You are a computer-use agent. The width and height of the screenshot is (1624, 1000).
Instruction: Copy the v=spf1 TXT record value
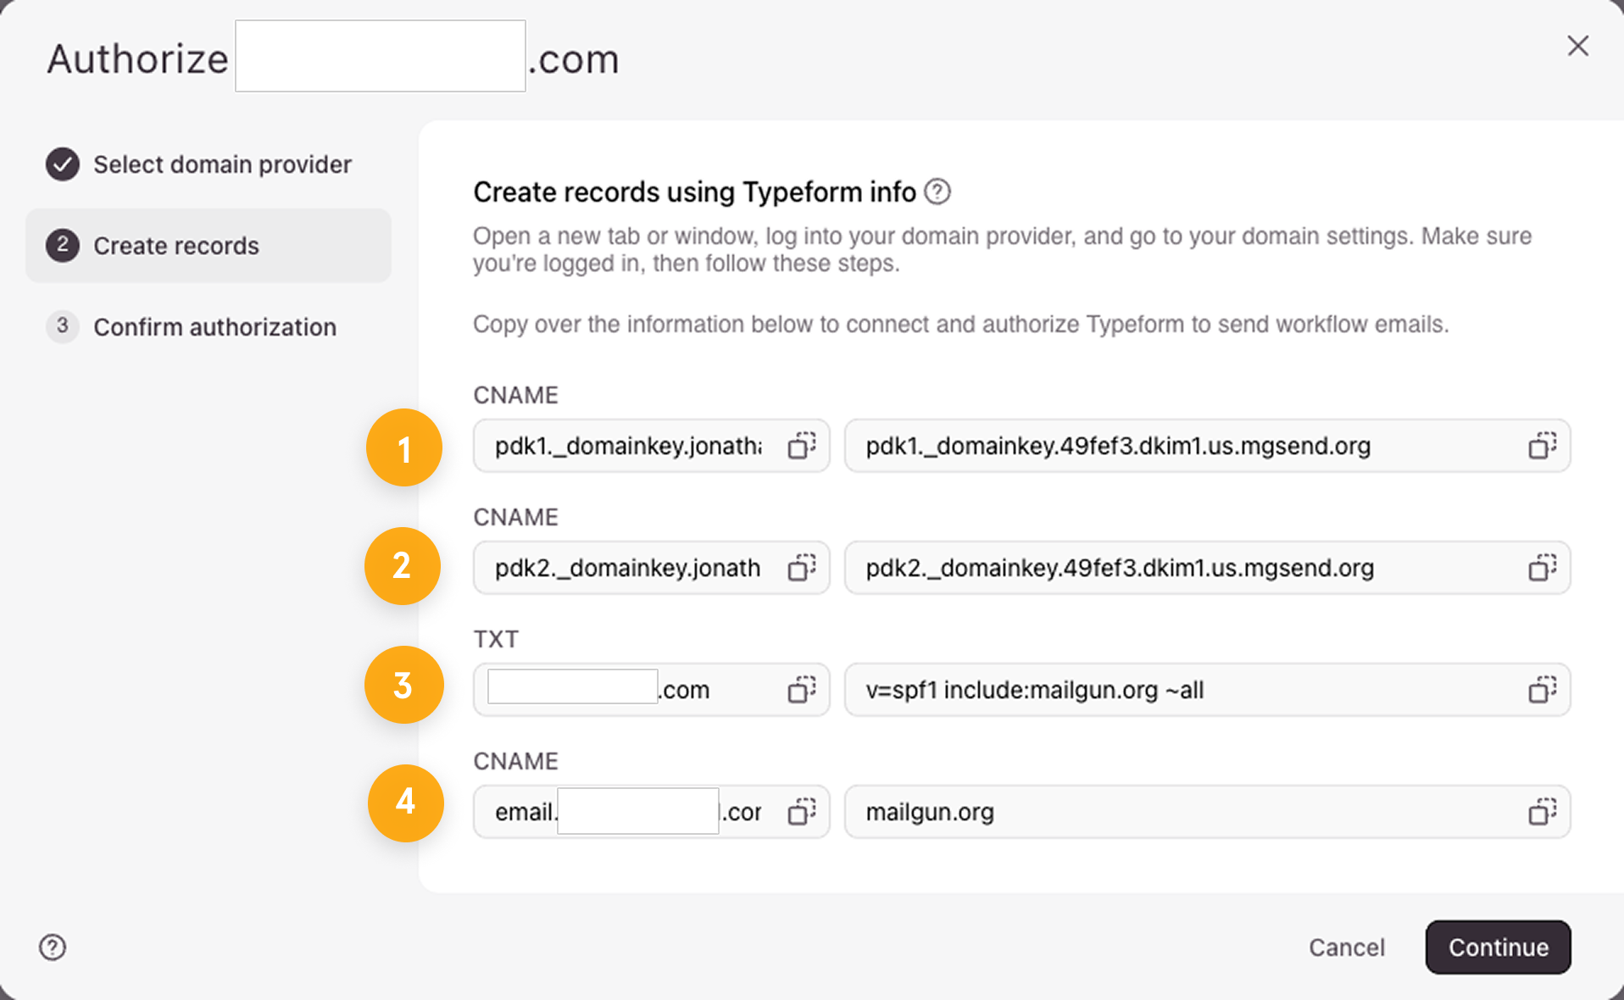[x=1542, y=690]
